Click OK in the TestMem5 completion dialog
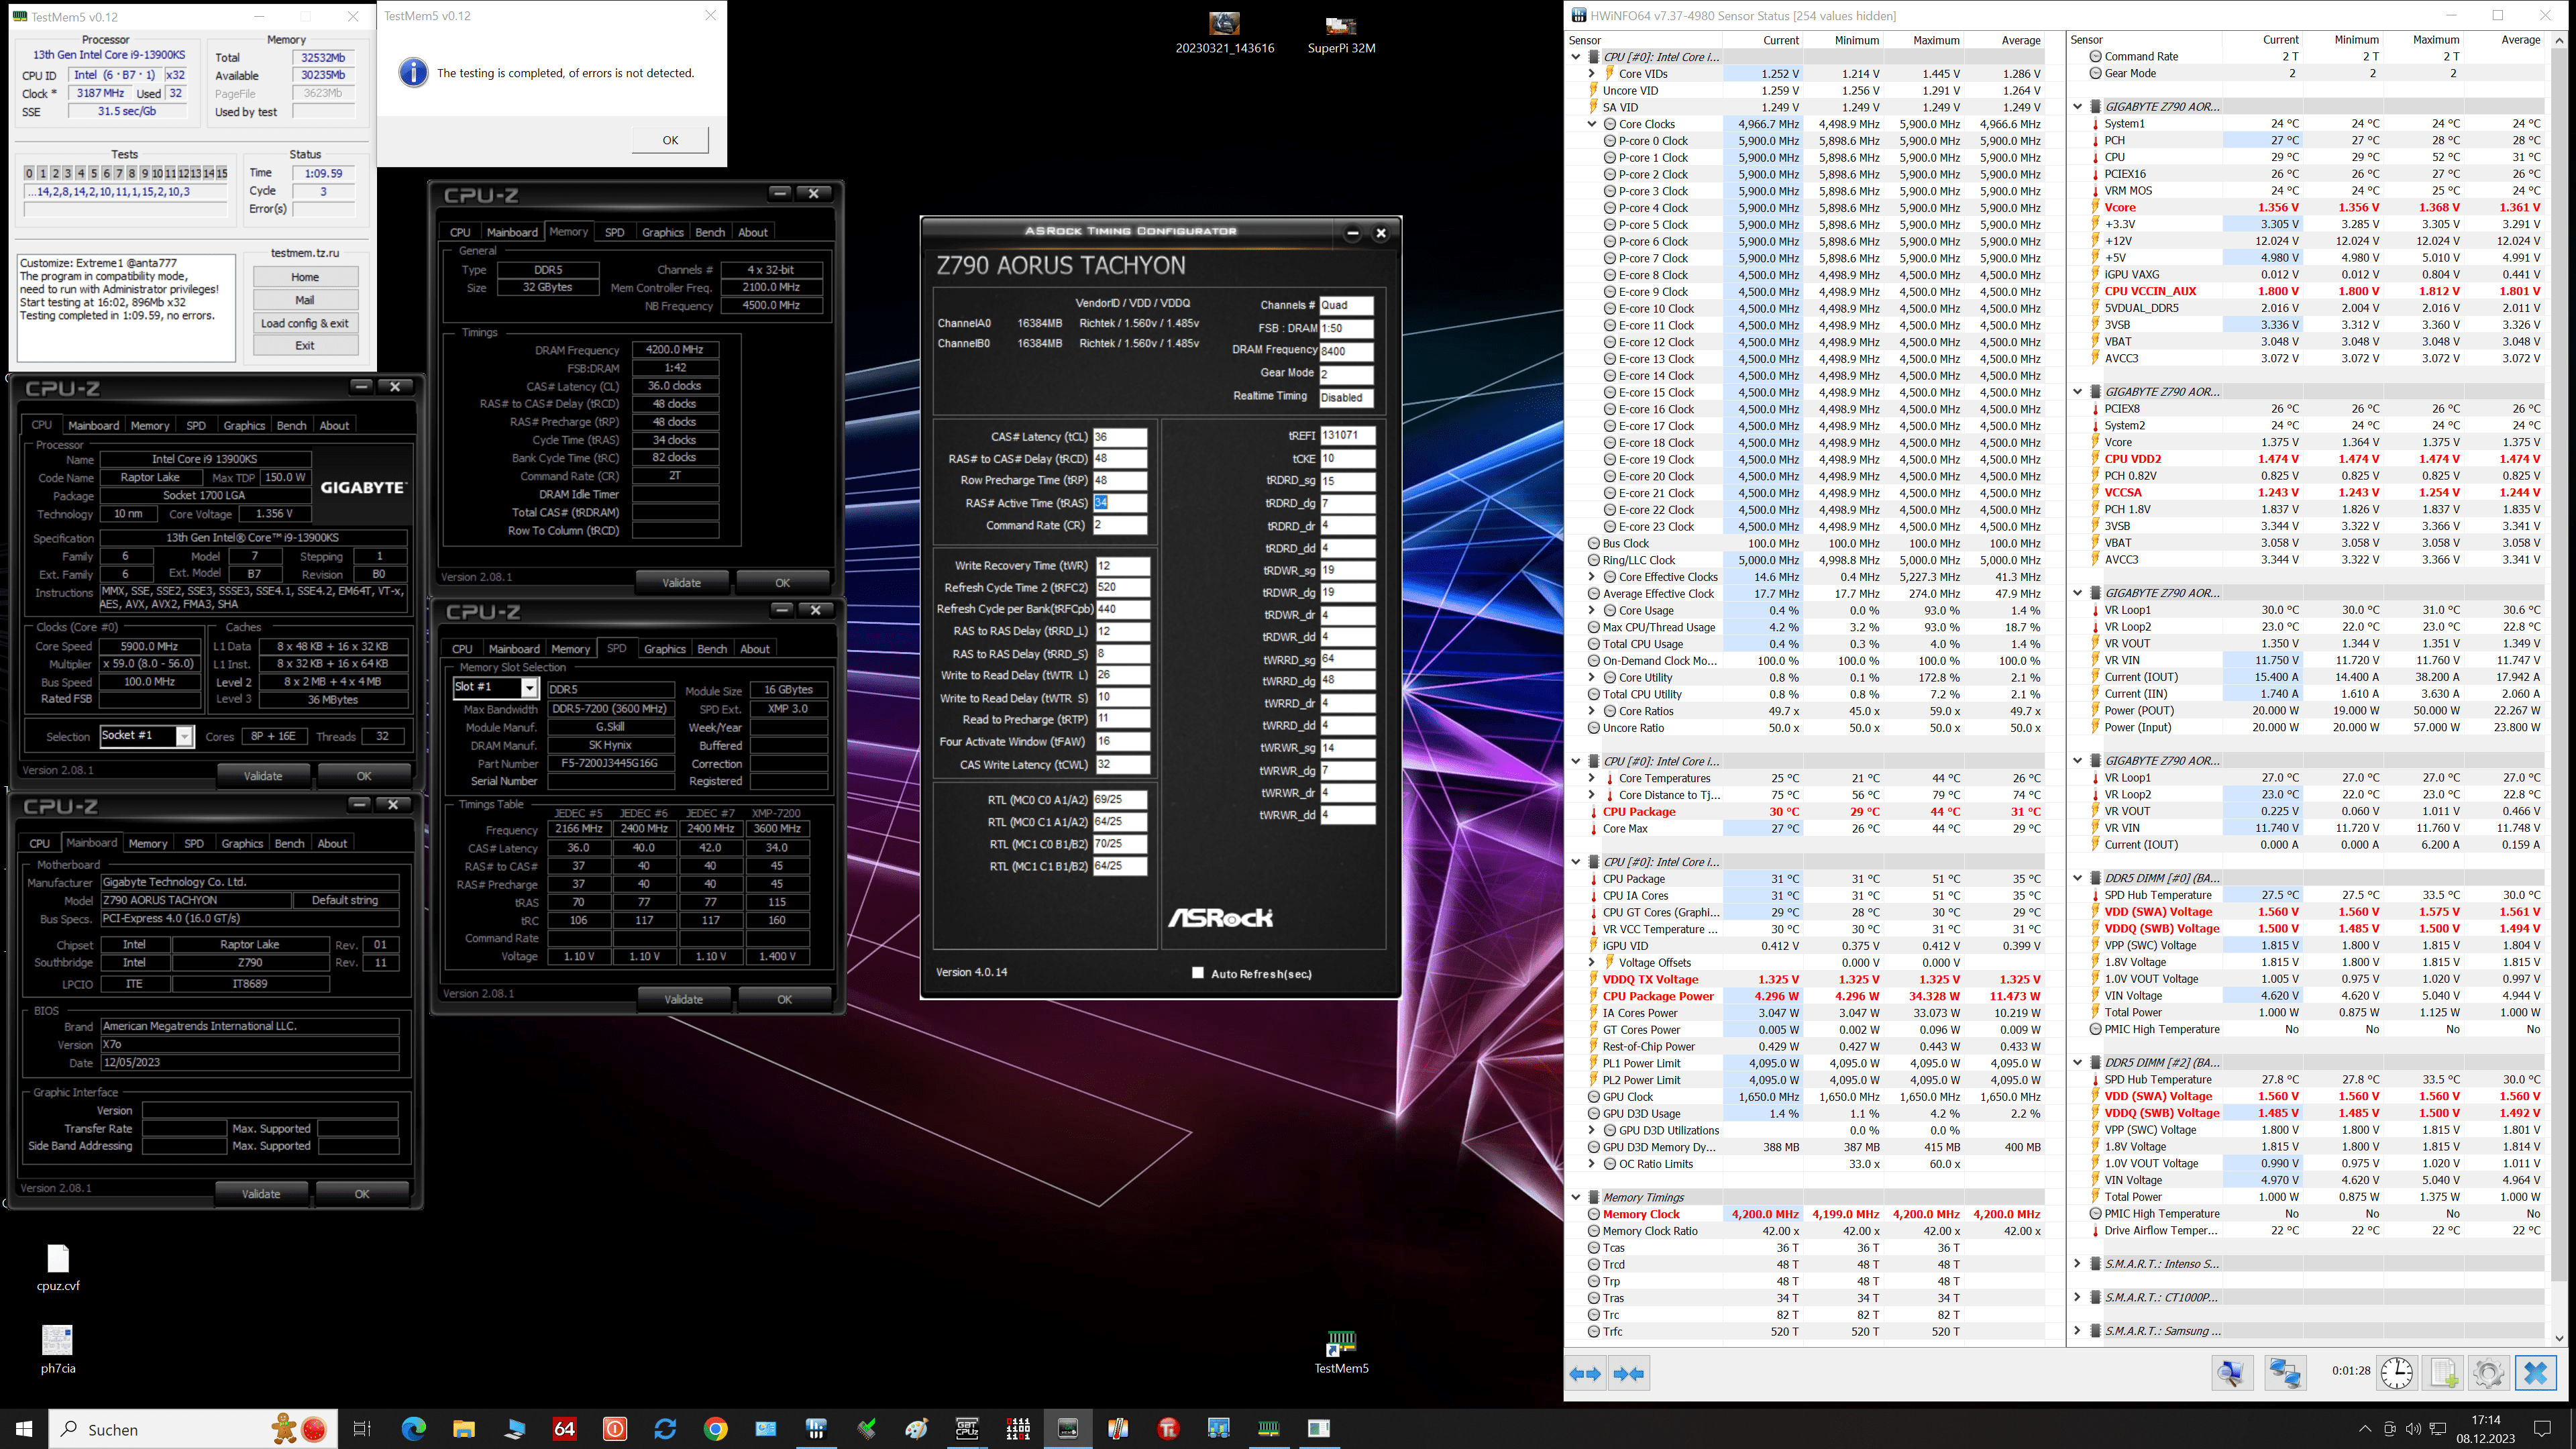This screenshot has width=2576, height=1449. click(670, 140)
